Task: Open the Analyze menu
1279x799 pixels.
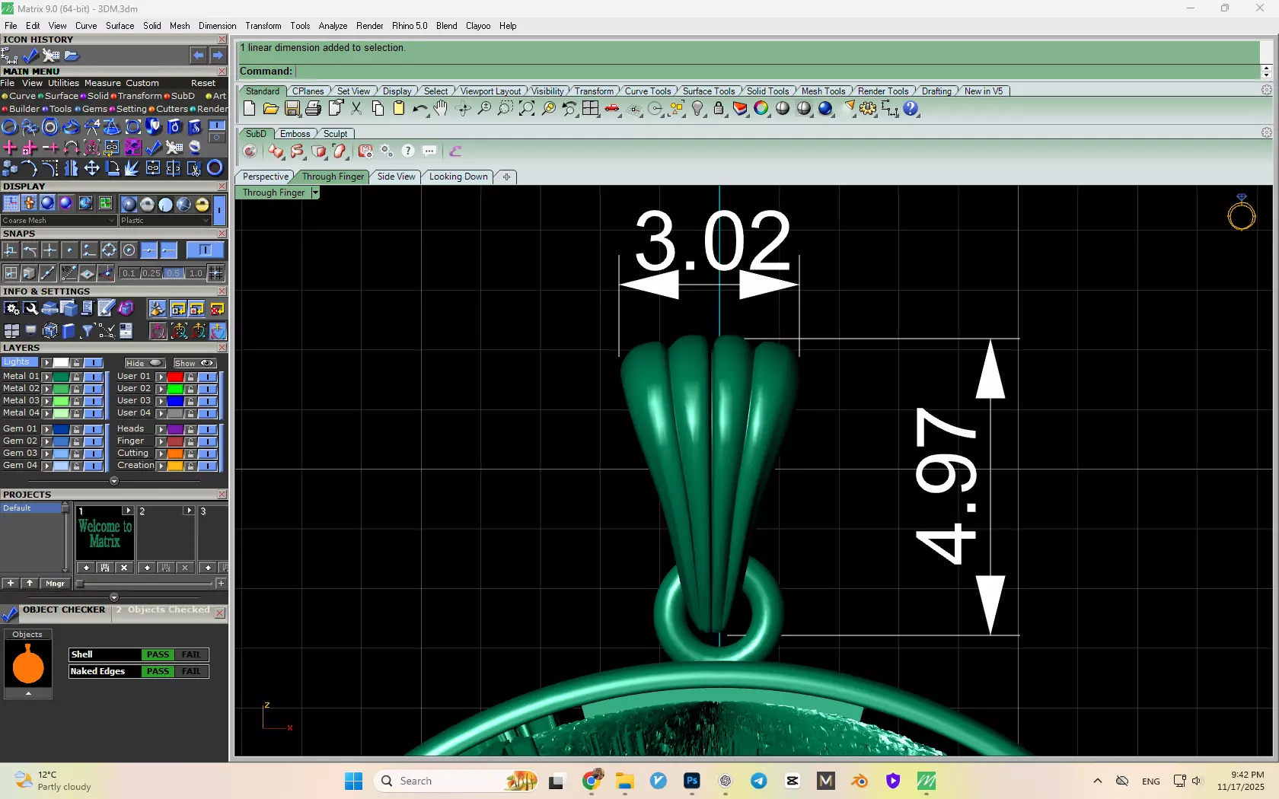Action: tap(333, 26)
